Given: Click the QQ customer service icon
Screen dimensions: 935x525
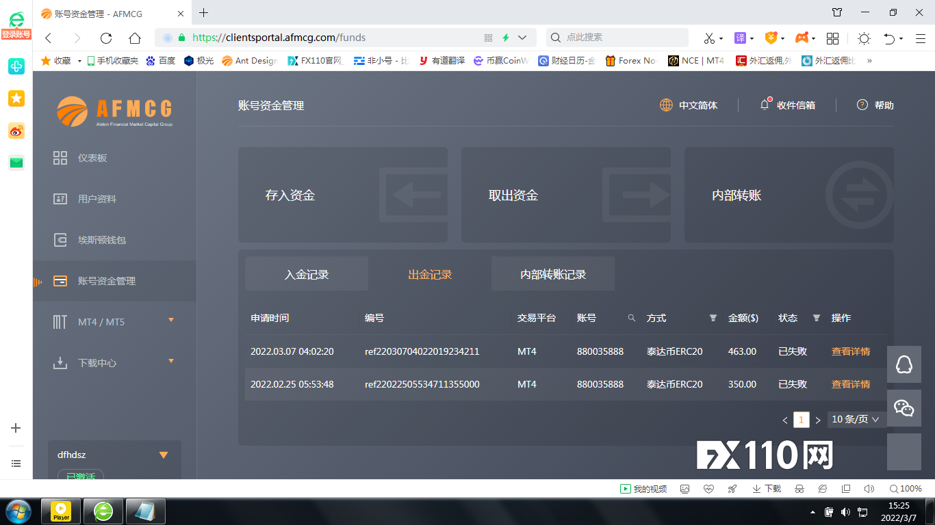Looking at the screenshot, I should tap(904, 366).
